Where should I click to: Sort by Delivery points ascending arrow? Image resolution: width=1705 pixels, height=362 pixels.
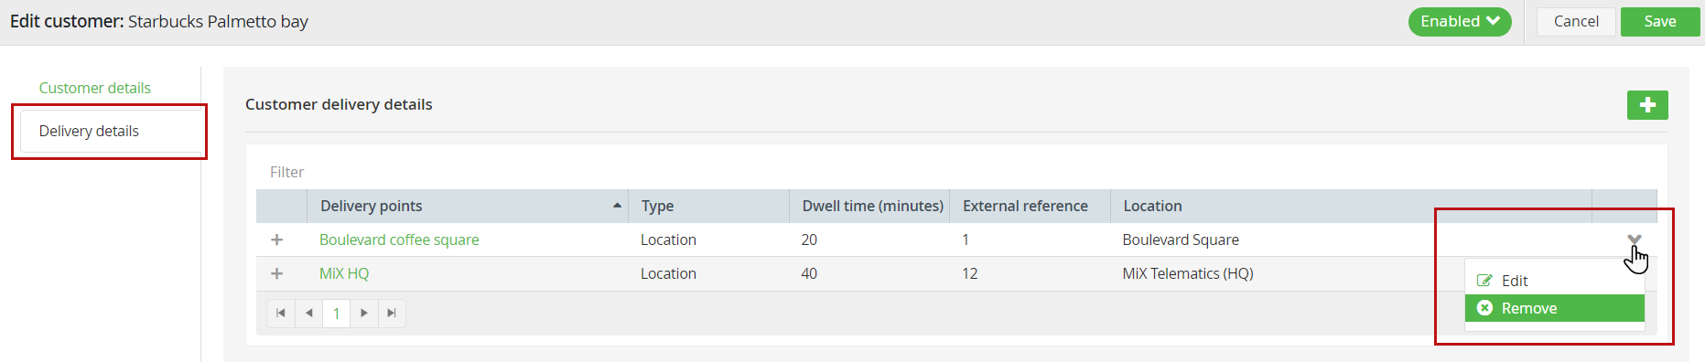(x=617, y=206)
